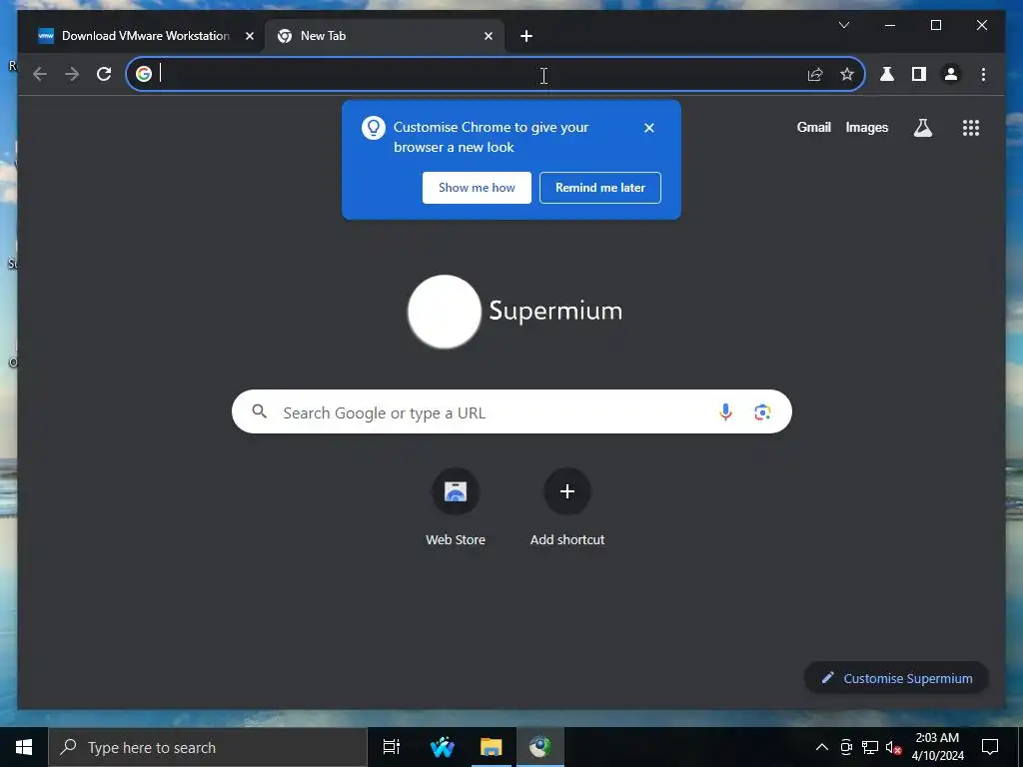Reload the page with refresh icon

(104, 74)
